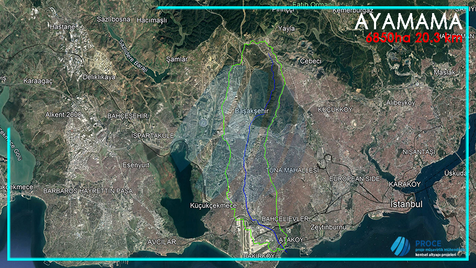The image size is (476, 268).
Task: Select the BARBAROS HAYRETTİN PAŞA label
Action: 88,191
